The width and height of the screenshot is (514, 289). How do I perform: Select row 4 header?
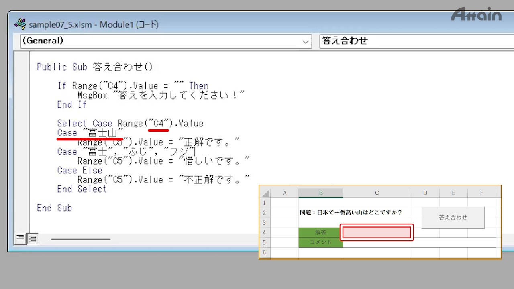tap(265, 232)
